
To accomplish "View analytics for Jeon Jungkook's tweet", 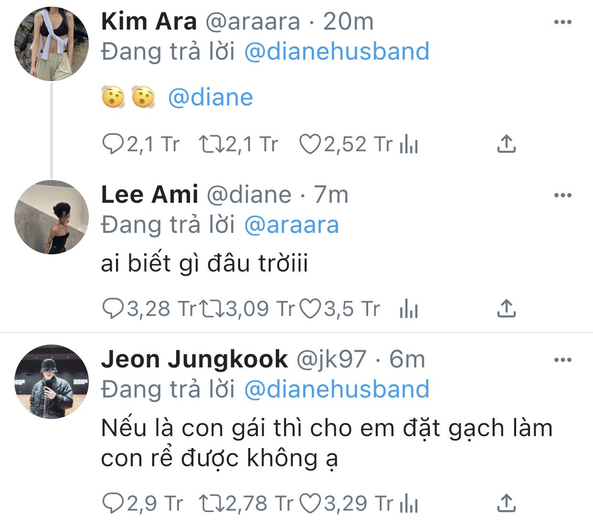I will click(409, 503).
